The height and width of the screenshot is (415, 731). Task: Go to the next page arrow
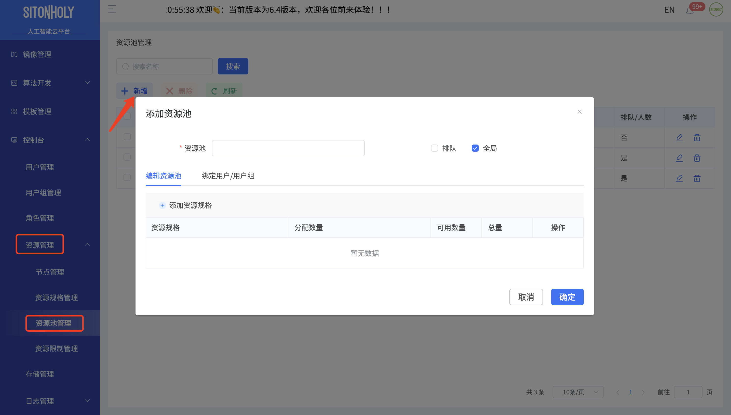(643, 392)
